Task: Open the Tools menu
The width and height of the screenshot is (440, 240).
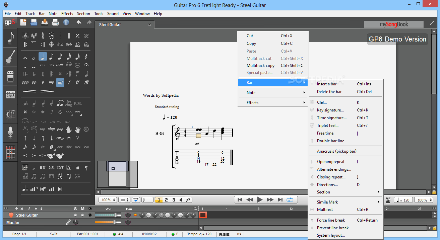Action: point(99,14)
